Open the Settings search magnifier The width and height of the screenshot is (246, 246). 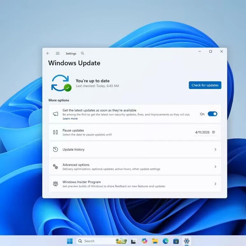(82, 53)
